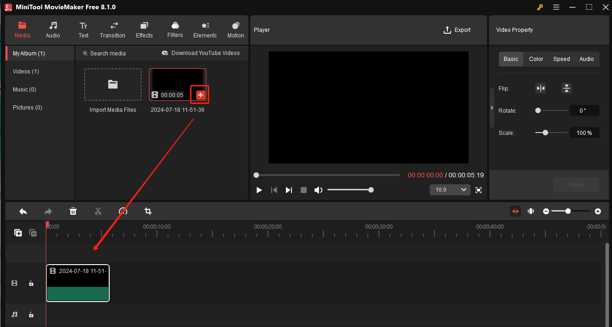Viewport: 612px width, 327px height.
Task: Toggle the auto-snap magnet icon
Action: click(531, 211)
